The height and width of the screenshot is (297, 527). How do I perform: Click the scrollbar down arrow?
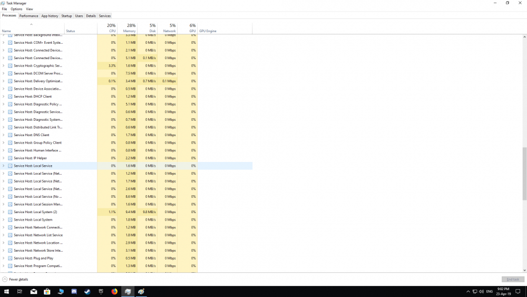tap(524, 270)
